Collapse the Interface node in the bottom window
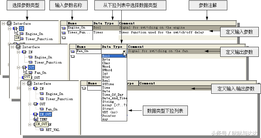This screenshot has height=138, width=261. tap(23, 83)
